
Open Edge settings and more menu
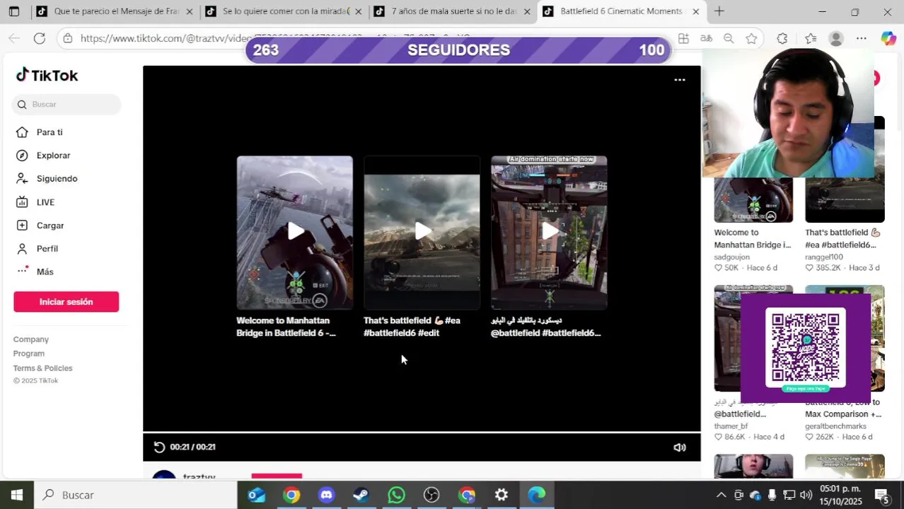pos(861,38)
